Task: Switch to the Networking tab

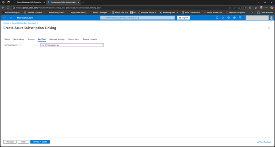Action: point(18,39)
